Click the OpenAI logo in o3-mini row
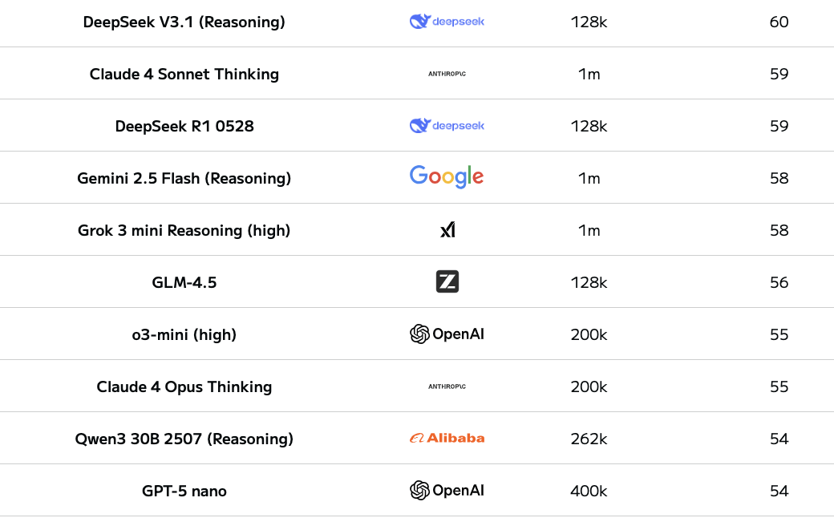Image resolution: width=834 pixels, height=526 pixels. click(x=447, y=334)
